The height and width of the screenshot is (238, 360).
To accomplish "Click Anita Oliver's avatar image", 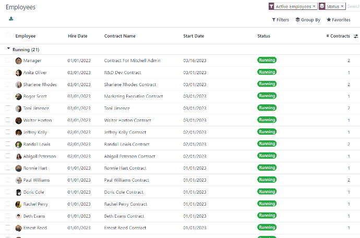I will (x=19, y=73).
